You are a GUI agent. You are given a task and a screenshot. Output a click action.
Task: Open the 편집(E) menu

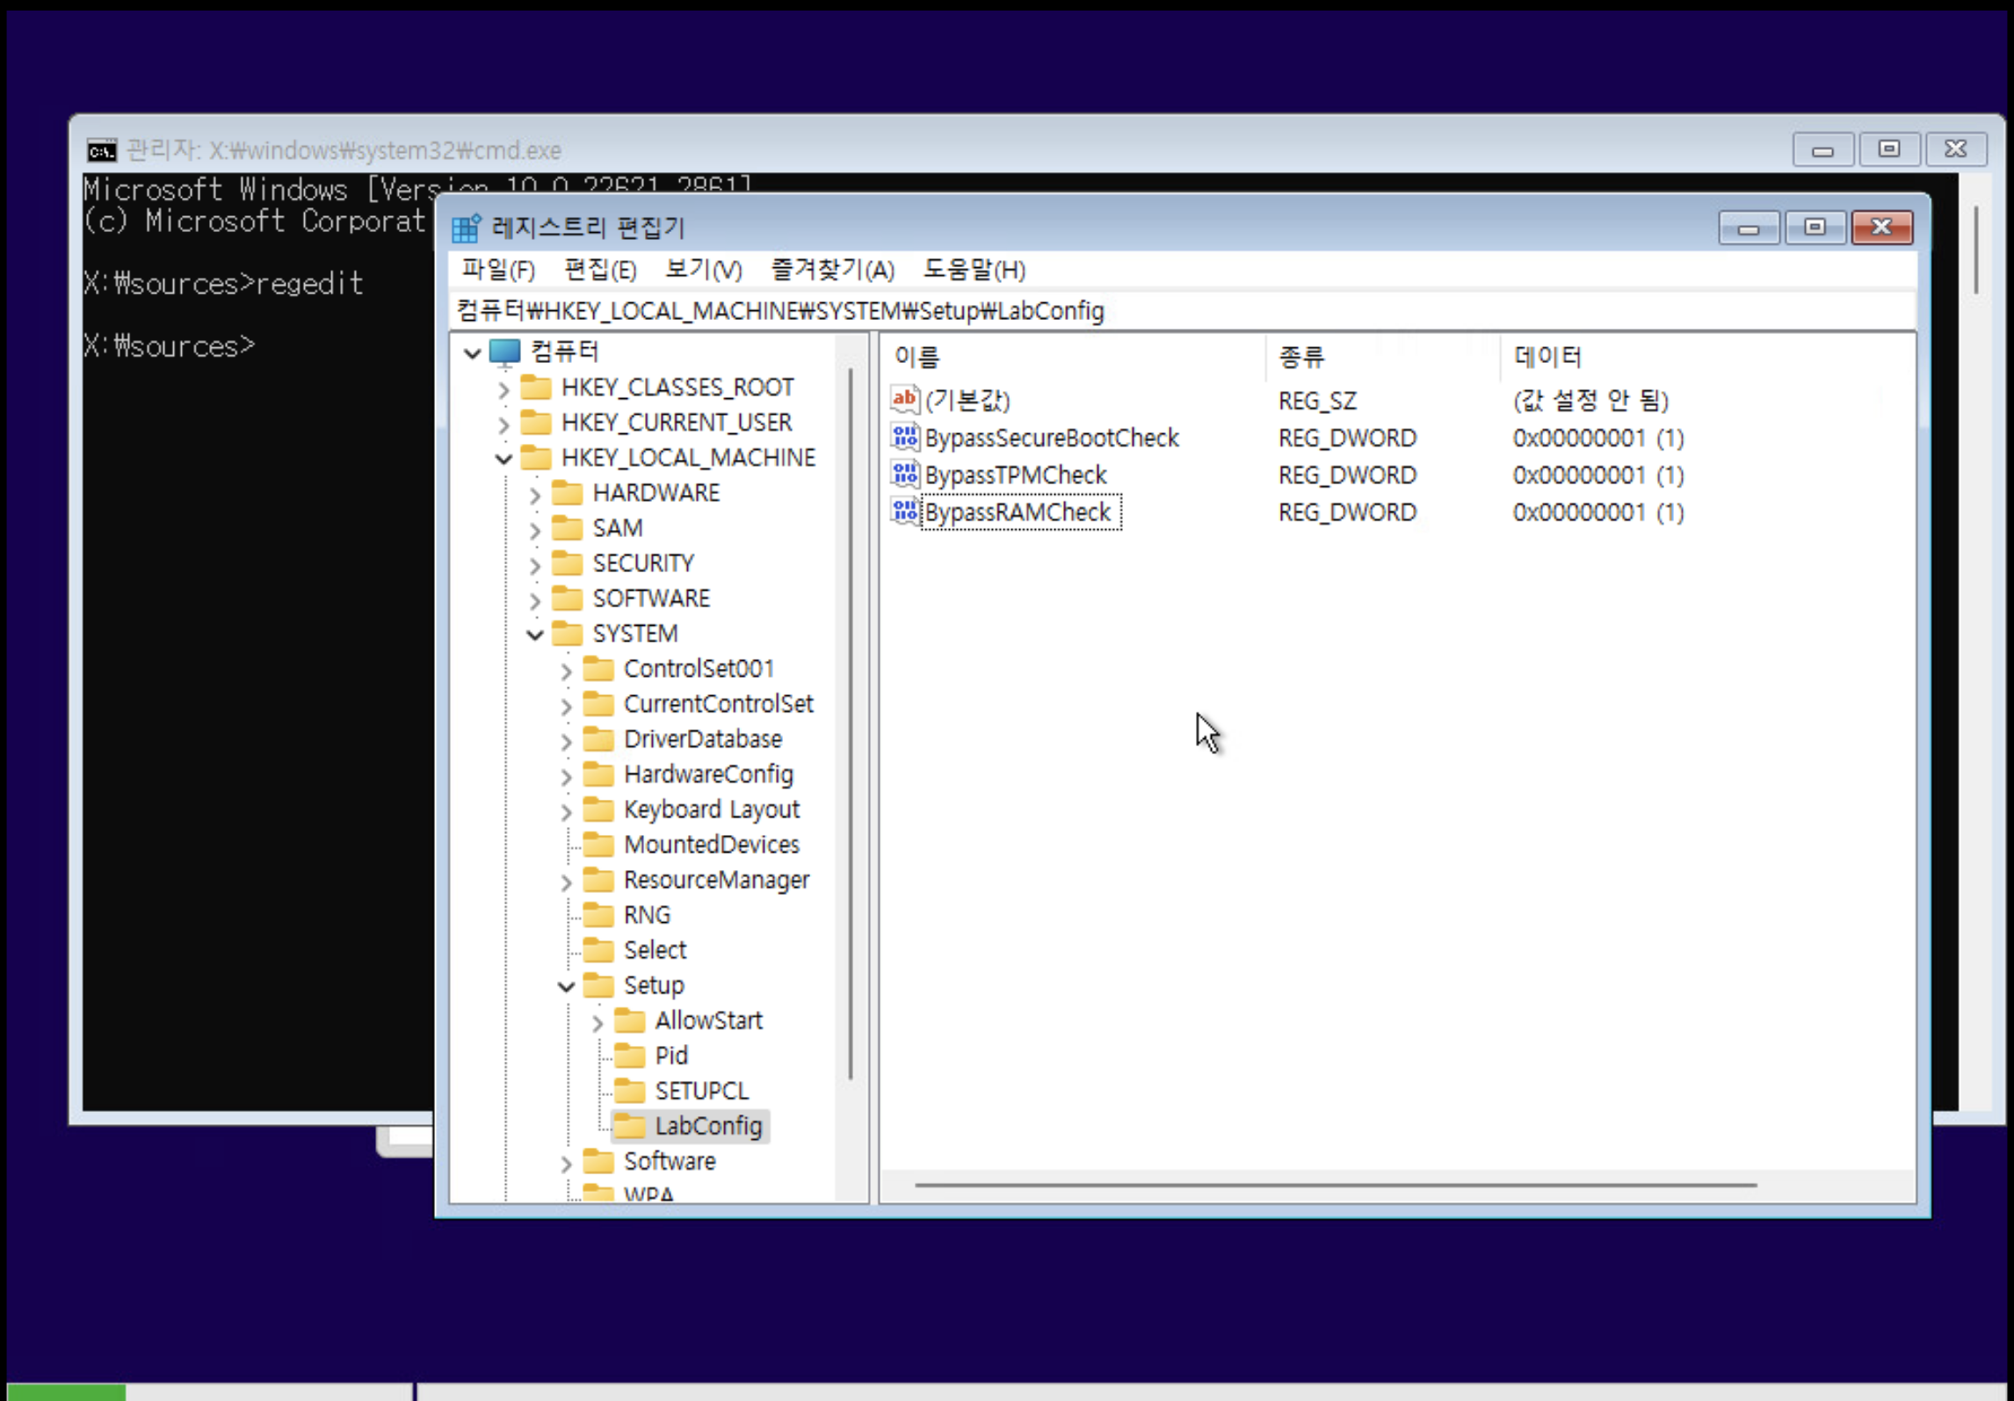(x=599, y=270)
